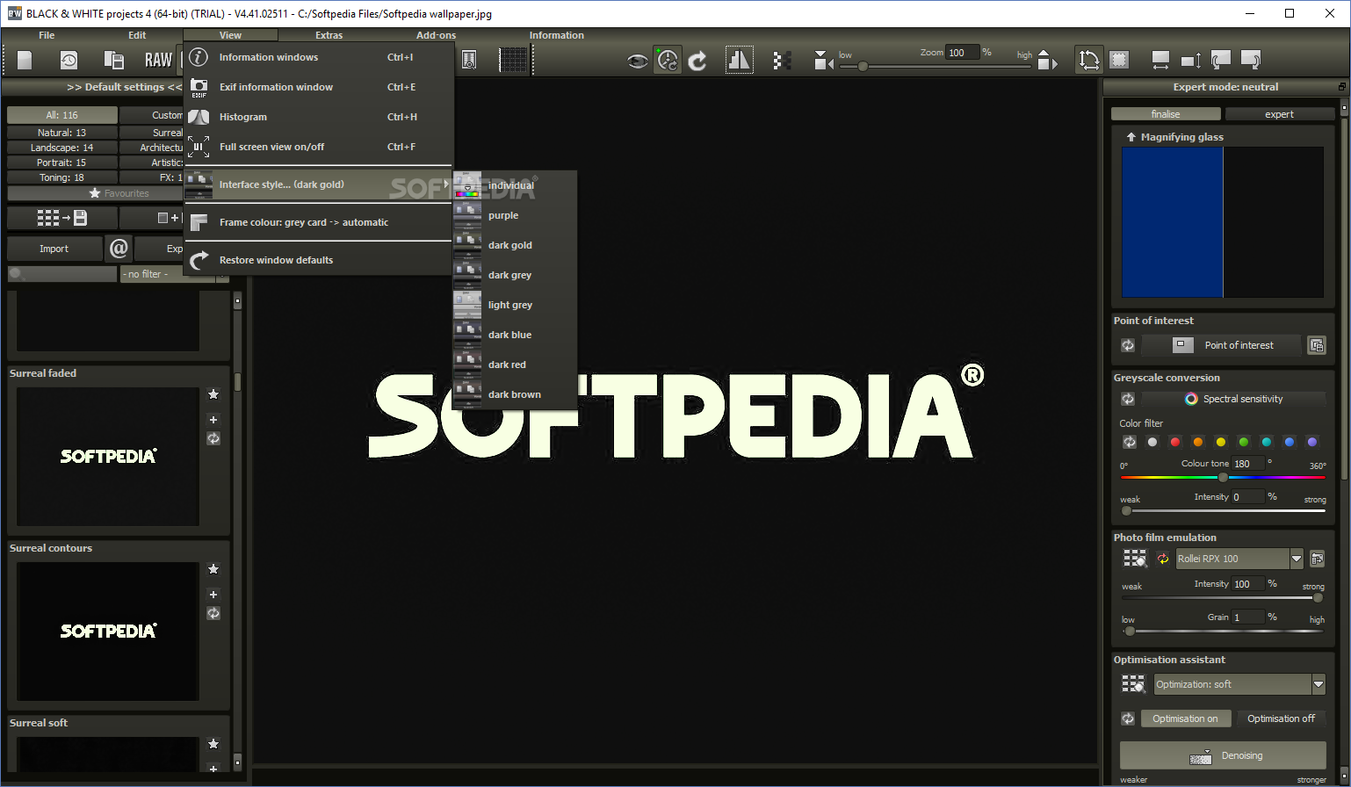1351x787 pixels.
Task: Open Optimization: soft dropdown
Action: [x=1318, y=684]
